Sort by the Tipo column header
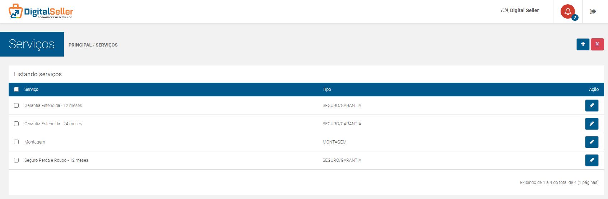The width and height of the screenshot is (608, 199). (327, 89)
